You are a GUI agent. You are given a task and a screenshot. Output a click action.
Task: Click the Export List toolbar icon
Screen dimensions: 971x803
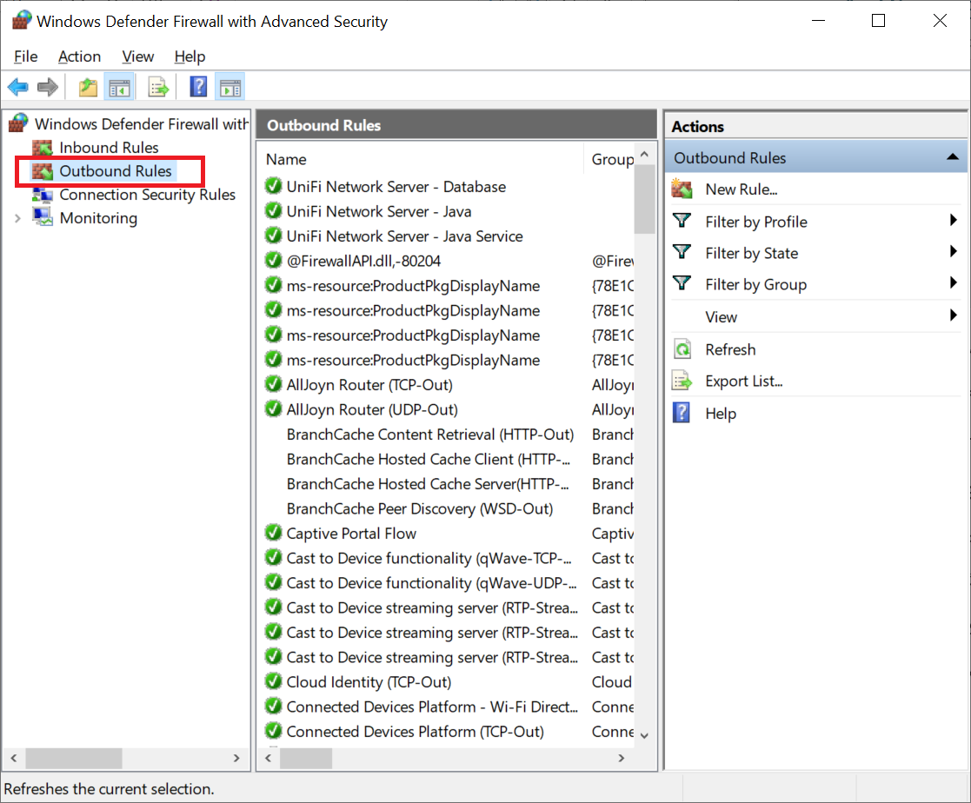[x=158, y=87]
